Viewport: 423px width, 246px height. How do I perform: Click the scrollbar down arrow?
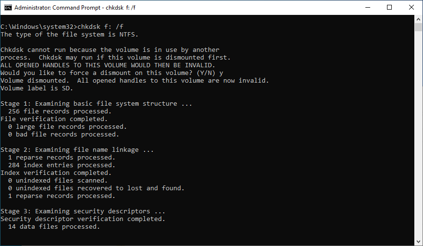419,242
